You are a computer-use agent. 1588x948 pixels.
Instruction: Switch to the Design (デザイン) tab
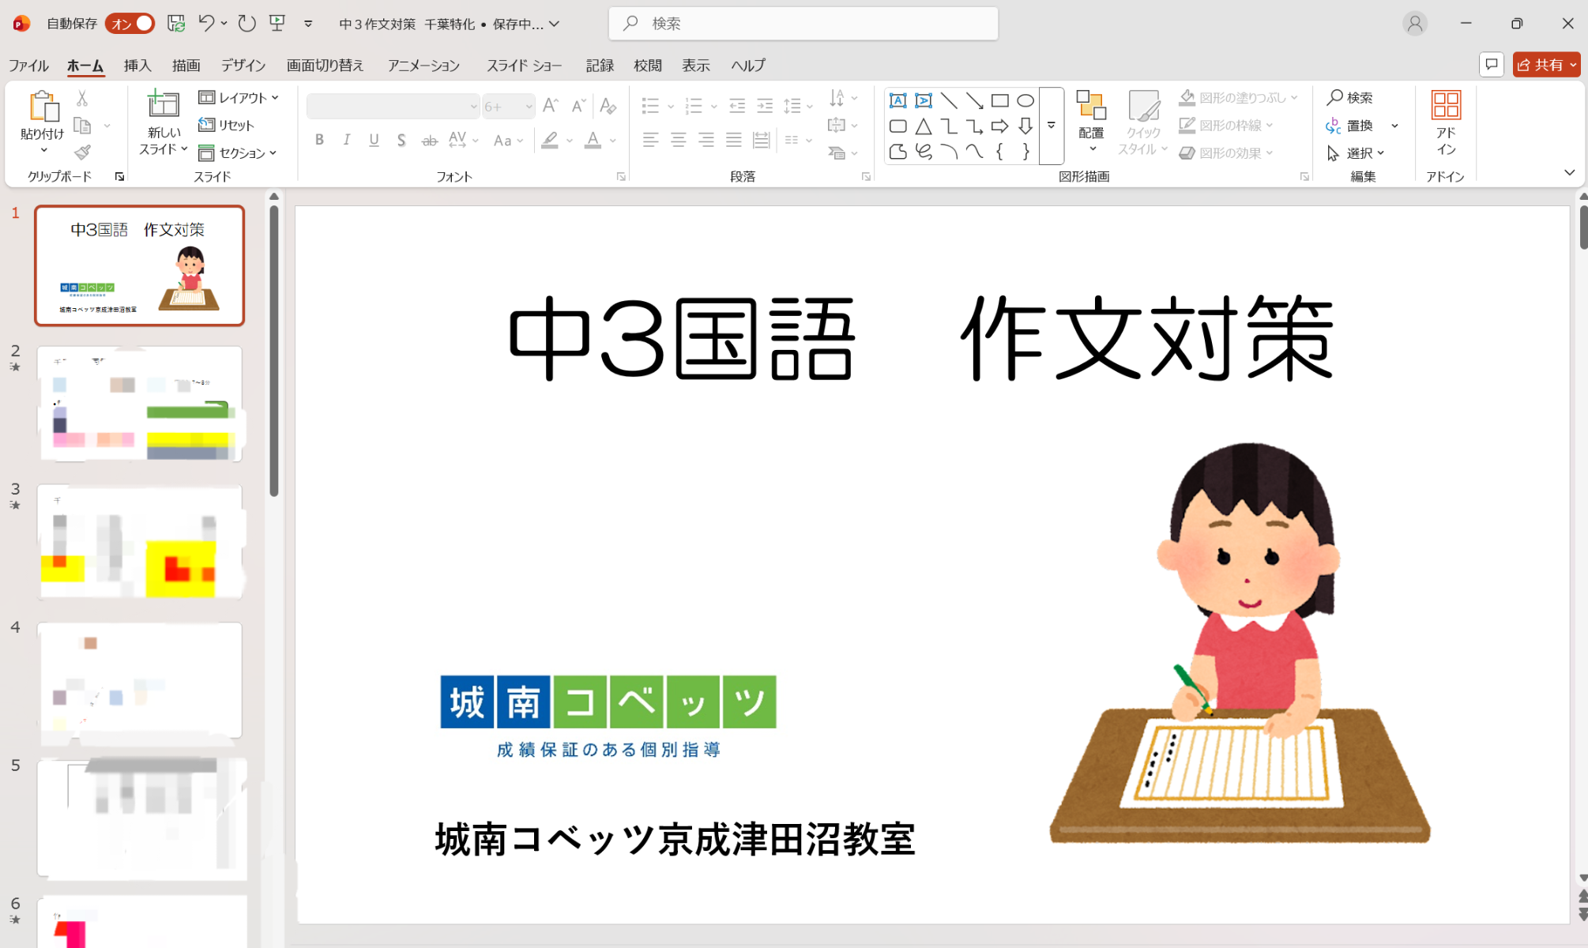(x=243, y=66)
